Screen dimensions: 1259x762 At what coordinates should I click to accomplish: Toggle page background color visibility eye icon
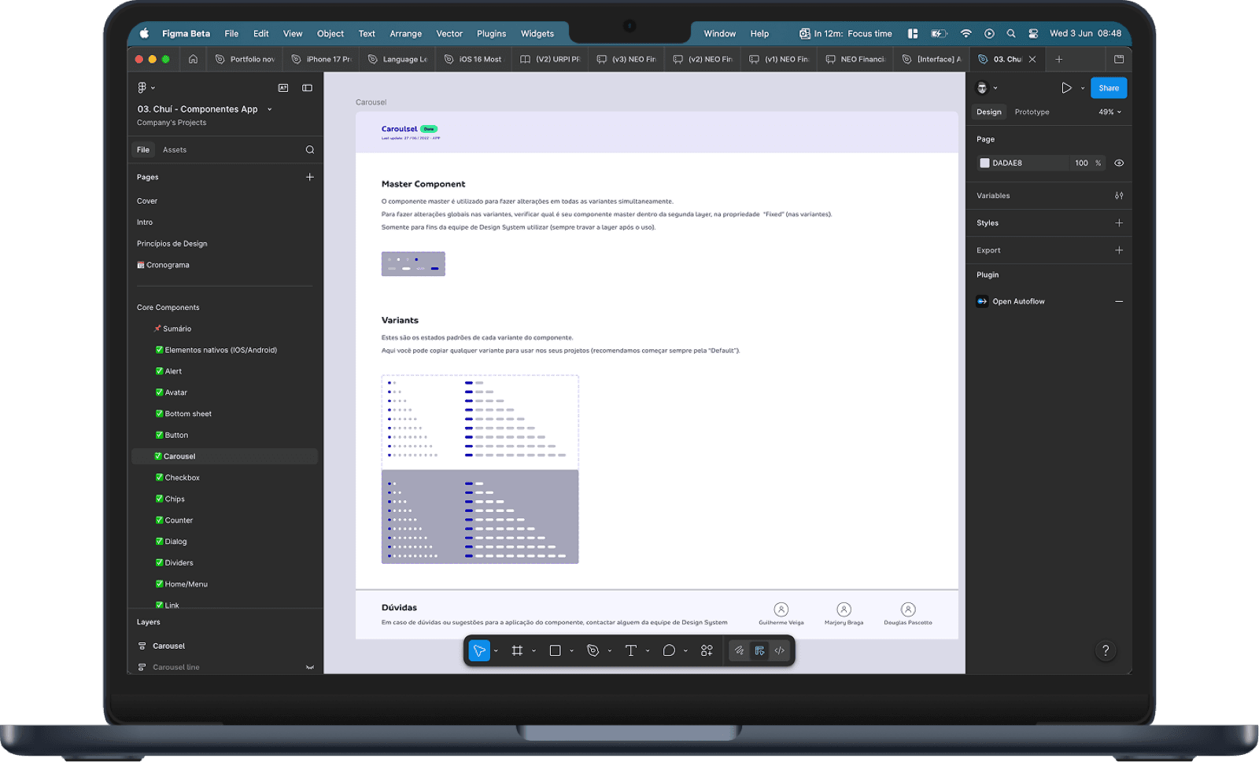1119,163
